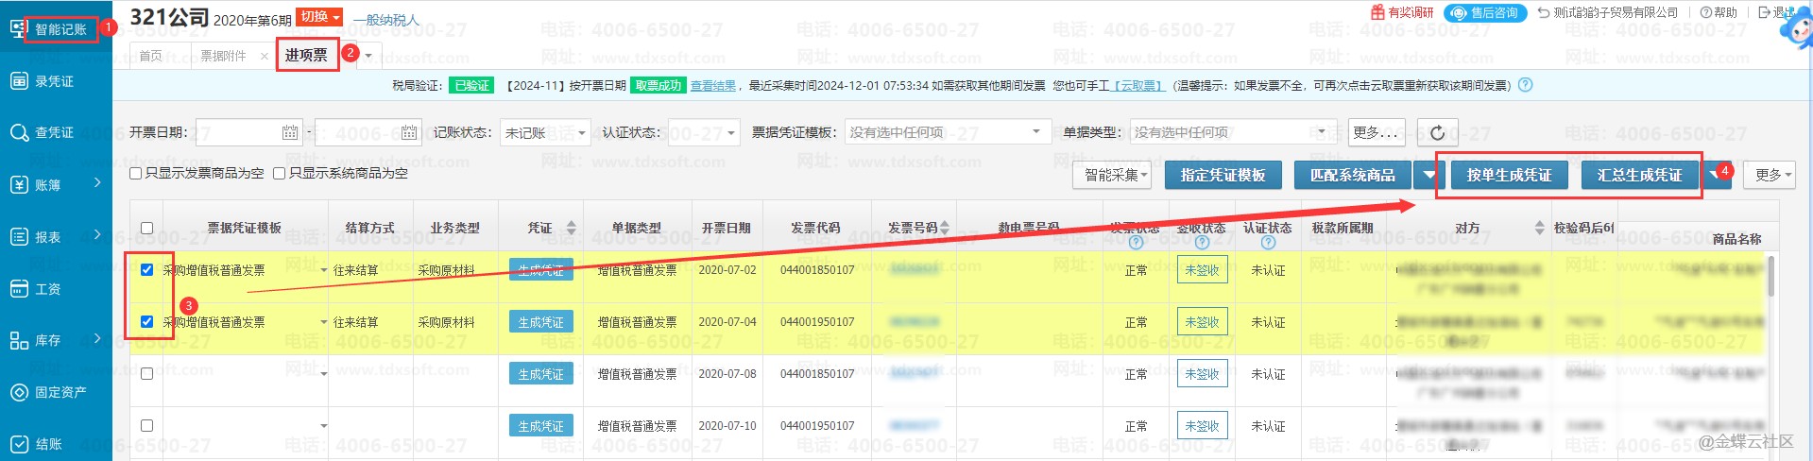The height and width of the screenshot is (461, 1813).
Task: Click help icon after 温馨提示 notice
Action: [x=1525, y=85]
